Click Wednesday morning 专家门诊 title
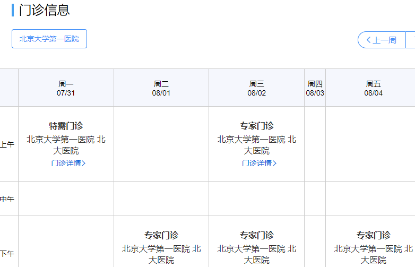The height and width of the screenshot is (267, 415). pyautogui.click(x=256, y=126)
